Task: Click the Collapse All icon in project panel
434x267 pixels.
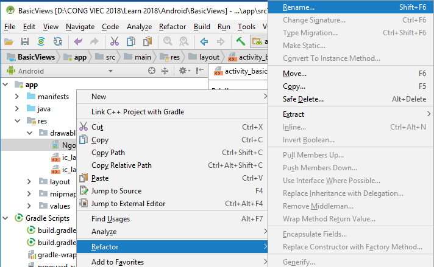Action: (165, 71)
